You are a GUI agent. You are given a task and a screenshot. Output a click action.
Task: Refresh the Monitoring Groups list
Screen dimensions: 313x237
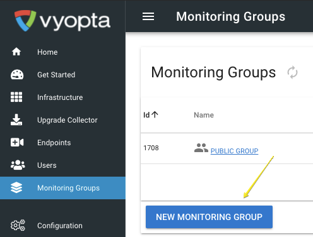pos(292,72)
